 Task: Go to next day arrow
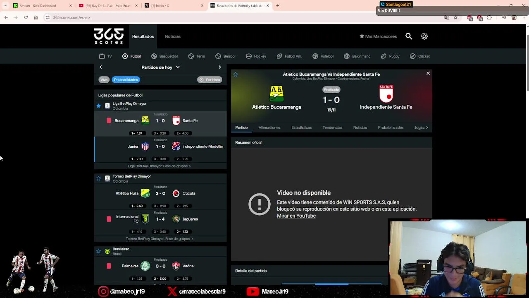219,67
